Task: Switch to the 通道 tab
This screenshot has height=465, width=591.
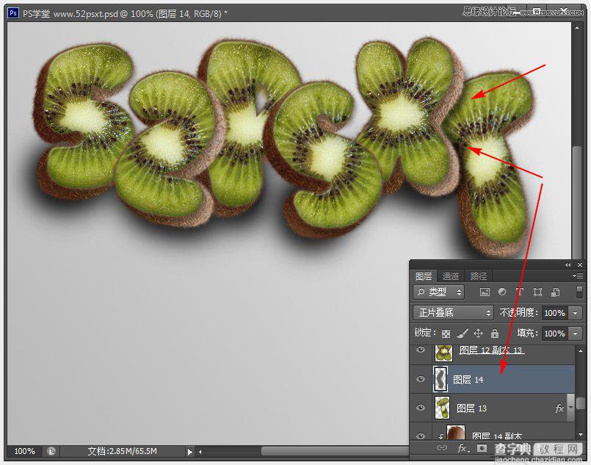Action: 451,276
